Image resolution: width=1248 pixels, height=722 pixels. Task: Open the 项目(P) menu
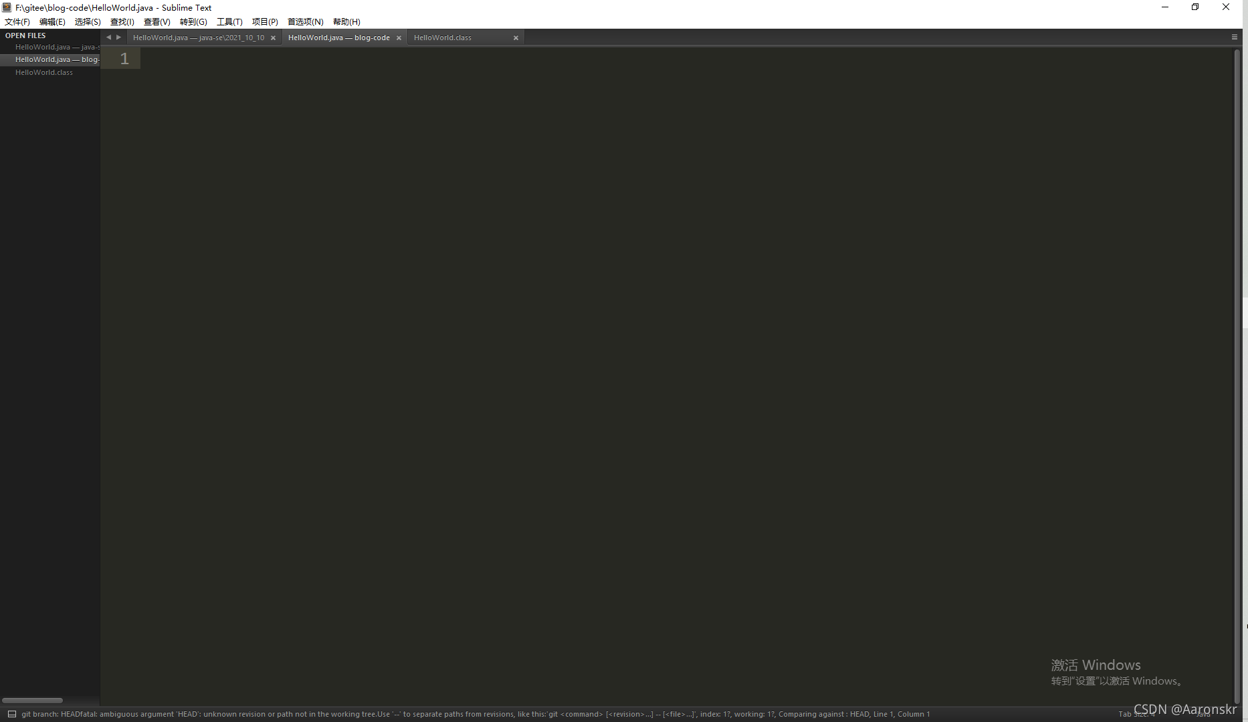pyautogui.click(x=265, y=21)
